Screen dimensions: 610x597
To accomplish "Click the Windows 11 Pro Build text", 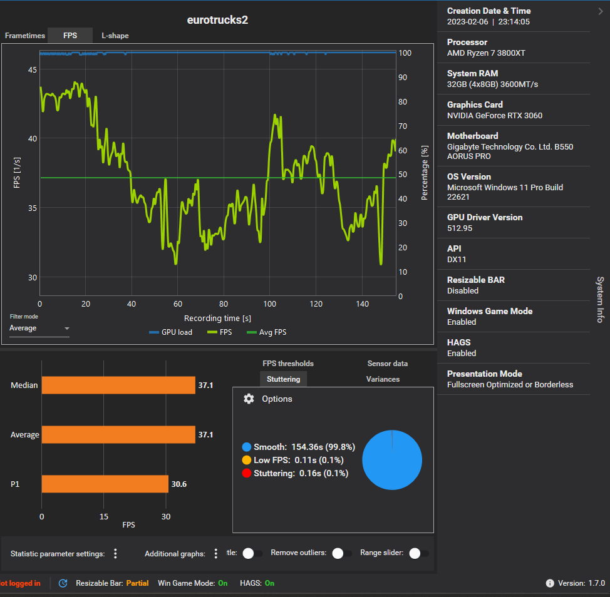I will pyautogui.click(x=505, y=192).
